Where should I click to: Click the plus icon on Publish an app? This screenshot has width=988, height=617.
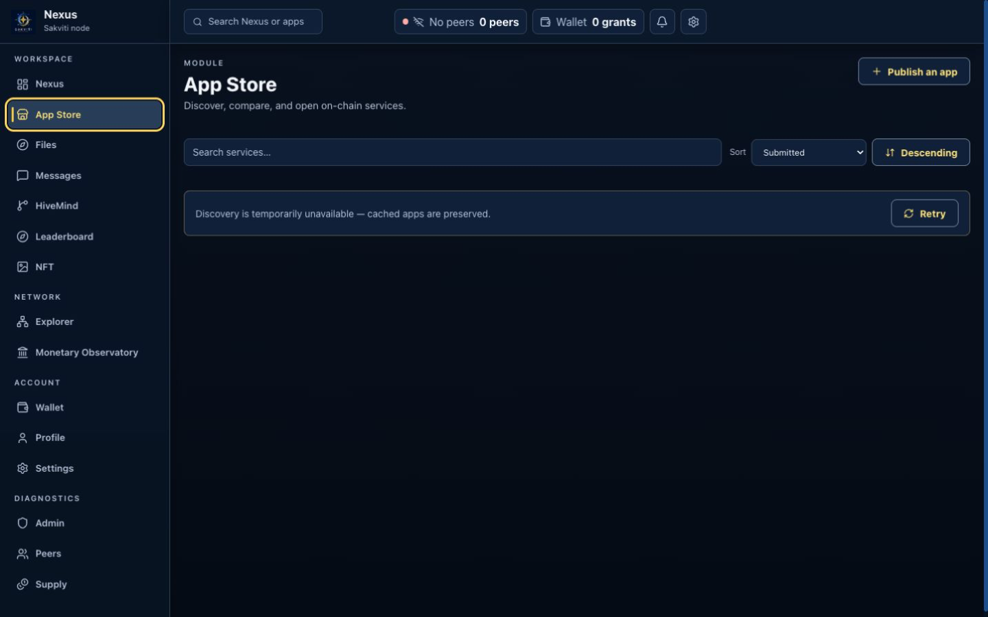click(x=876, y=71)
